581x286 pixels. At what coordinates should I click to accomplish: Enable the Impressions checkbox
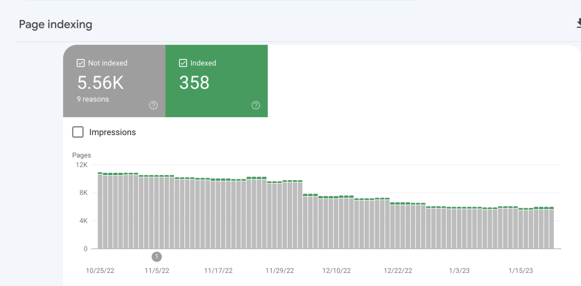pyautogui.click(x=78, y=132)
